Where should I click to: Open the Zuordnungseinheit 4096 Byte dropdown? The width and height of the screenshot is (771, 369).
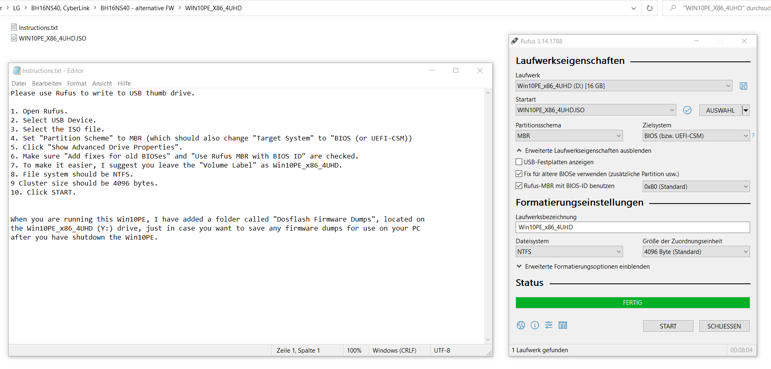(x=696, y=252)
